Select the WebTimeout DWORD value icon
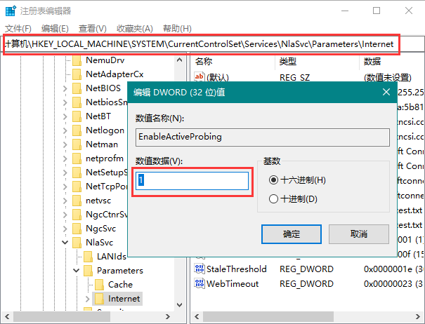 click(x=199, y=283)
